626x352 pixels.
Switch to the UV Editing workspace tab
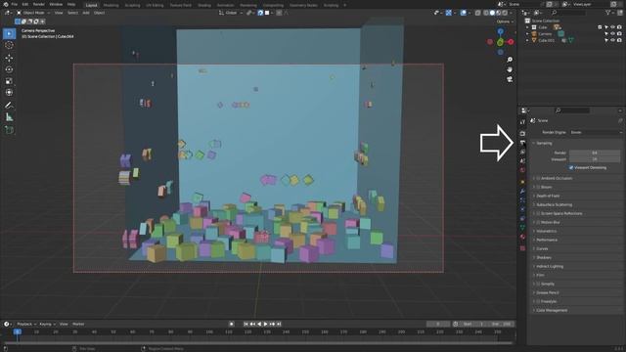(155, 5)
